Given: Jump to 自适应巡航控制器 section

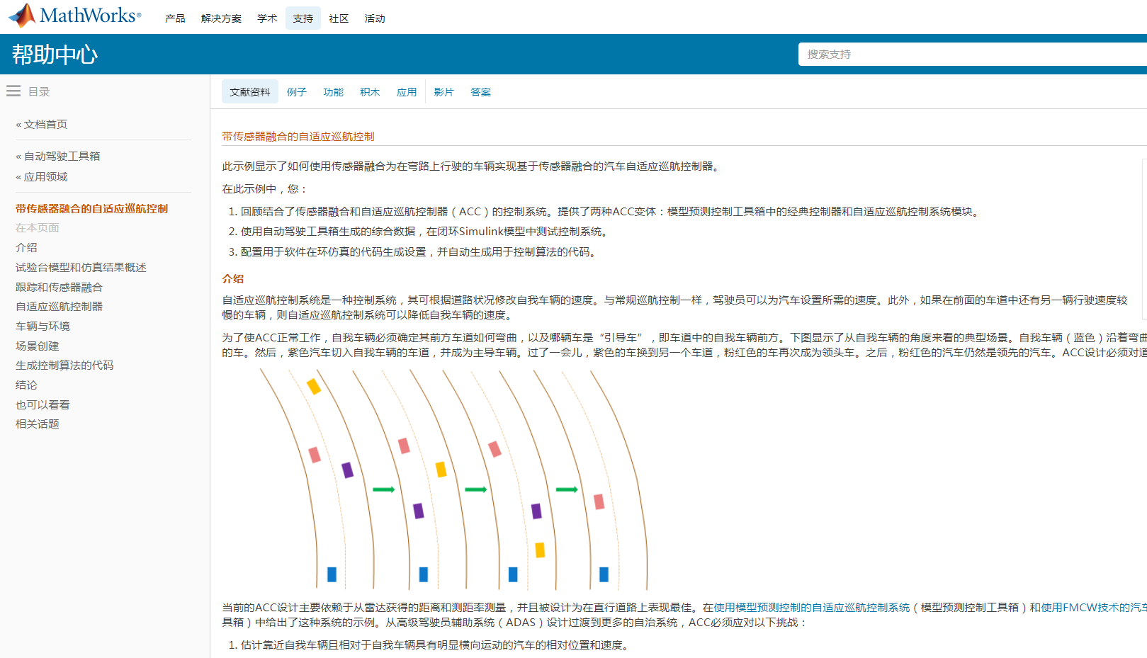Looking at the screenshot, I should (x=59, y=307).
